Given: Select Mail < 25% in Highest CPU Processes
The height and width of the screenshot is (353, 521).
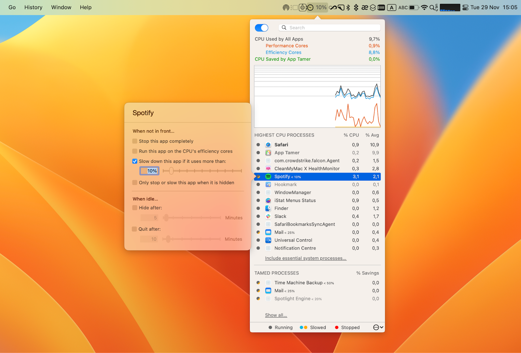Looking at the screenshot, I should click(x=317, y=232).
